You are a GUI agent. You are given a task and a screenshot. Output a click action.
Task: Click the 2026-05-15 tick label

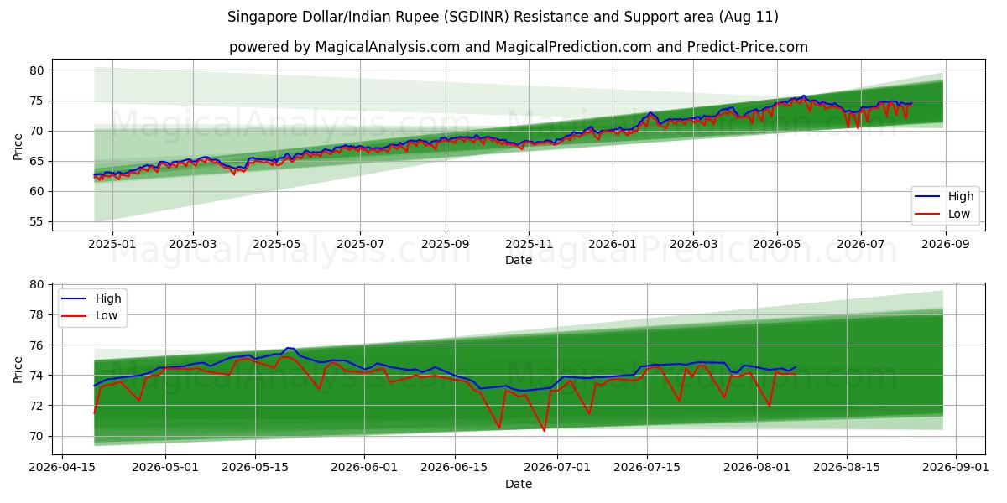pos(254,467)
